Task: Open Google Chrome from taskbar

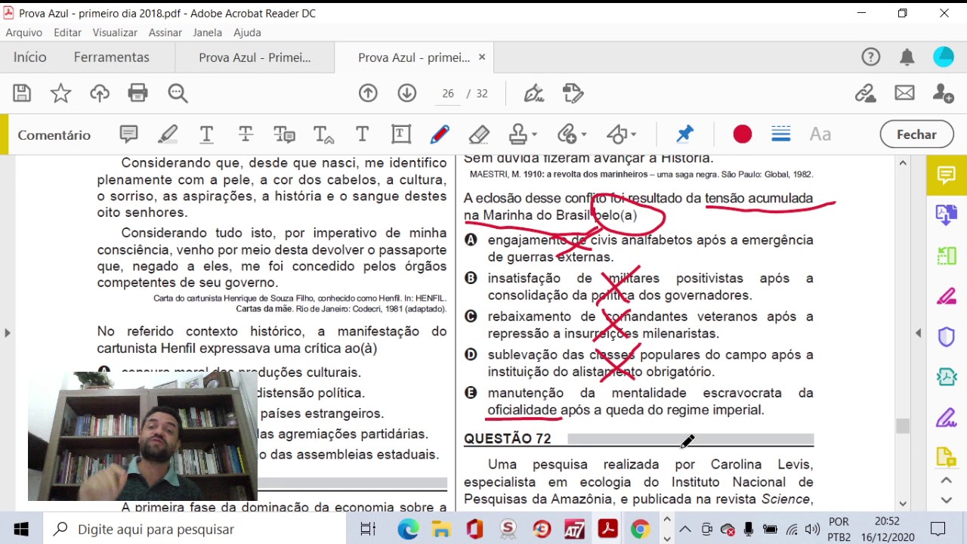Action: [x=640, y=529]
